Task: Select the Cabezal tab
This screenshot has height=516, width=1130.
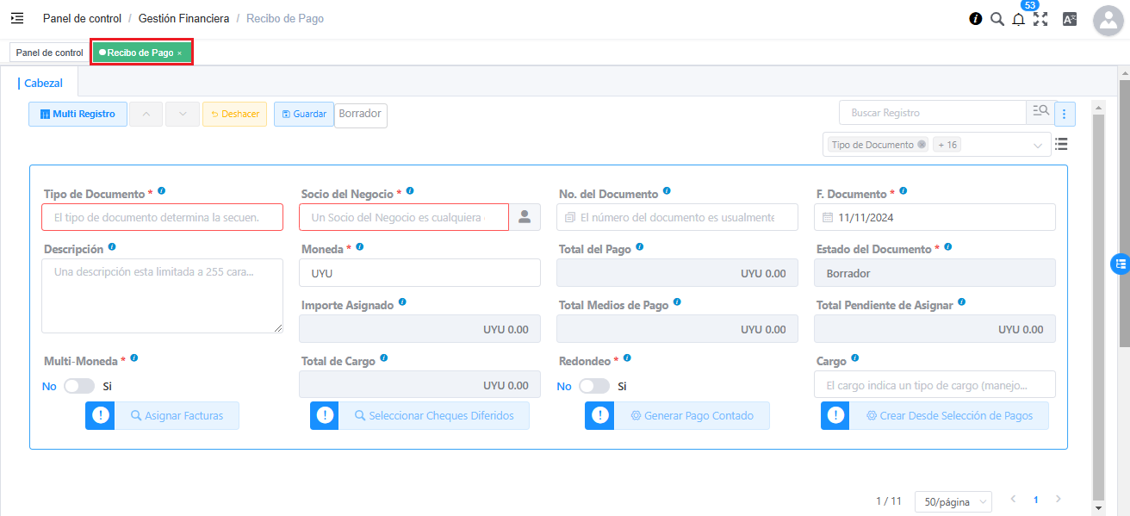Action: click(43, 84)
